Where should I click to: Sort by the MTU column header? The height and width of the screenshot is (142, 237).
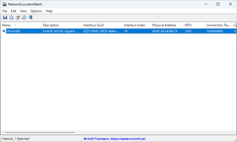click(x=194, y=25)
